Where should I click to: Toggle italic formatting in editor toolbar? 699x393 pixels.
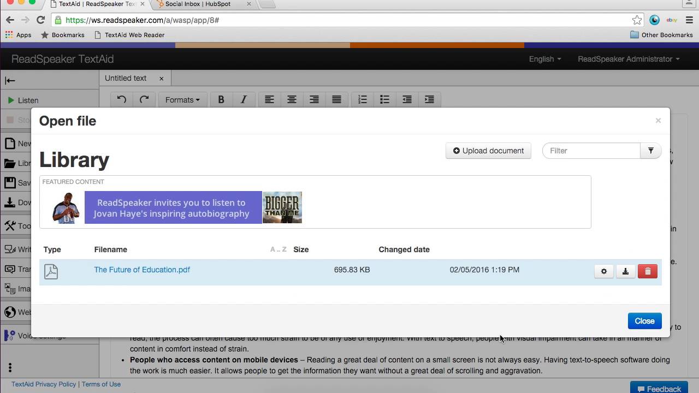tap(244, 100)
